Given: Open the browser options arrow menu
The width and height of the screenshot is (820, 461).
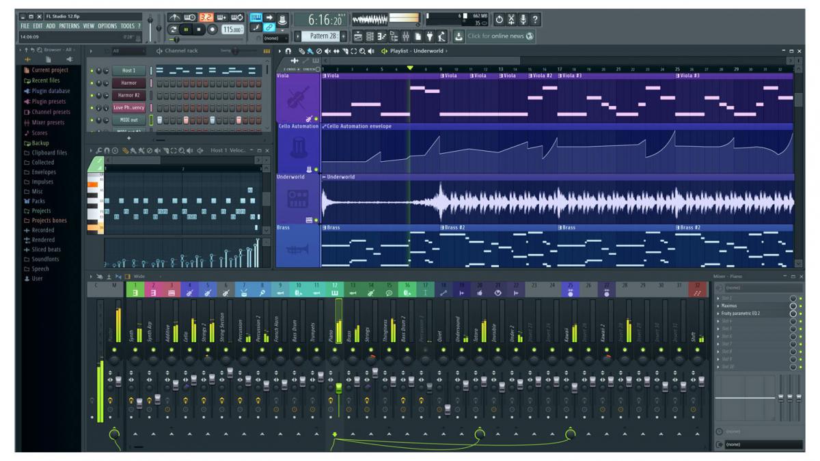Looking at the screenshot, I should pos(19,51).
